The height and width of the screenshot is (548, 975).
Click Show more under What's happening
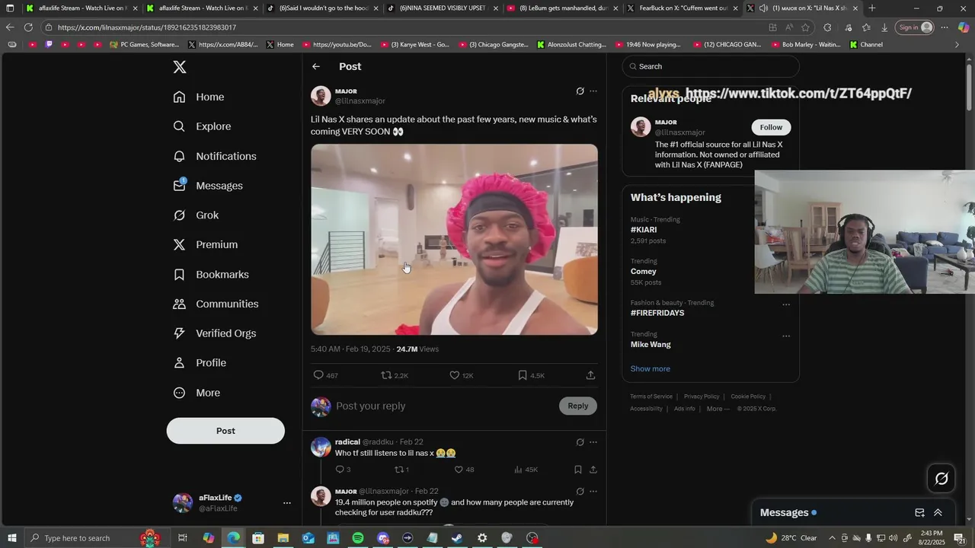pos(651,369)
